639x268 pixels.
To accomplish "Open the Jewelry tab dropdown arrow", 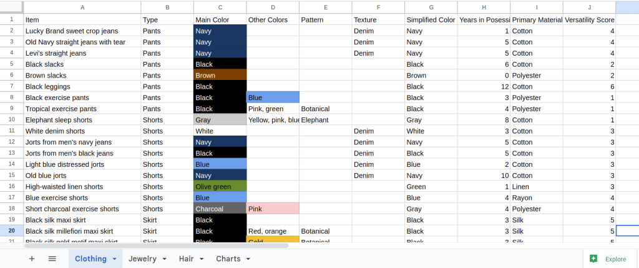I will 165,259.
